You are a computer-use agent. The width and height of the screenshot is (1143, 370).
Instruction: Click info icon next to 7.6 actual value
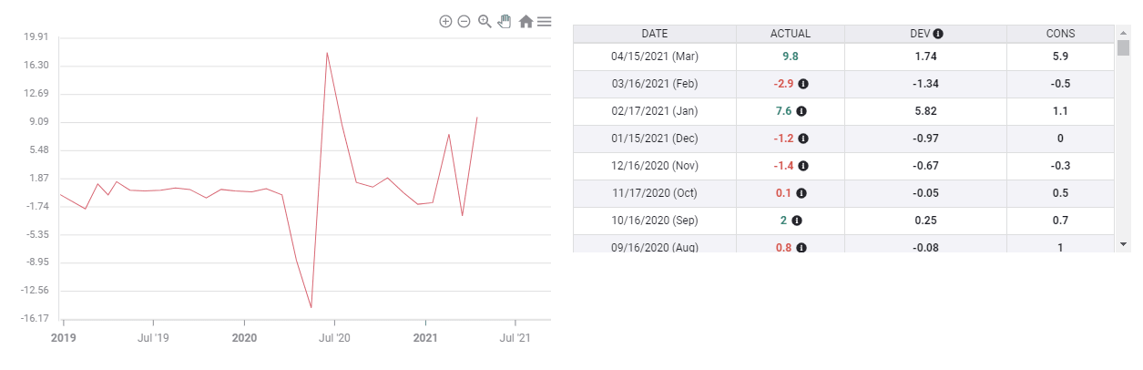coord(801,111)
